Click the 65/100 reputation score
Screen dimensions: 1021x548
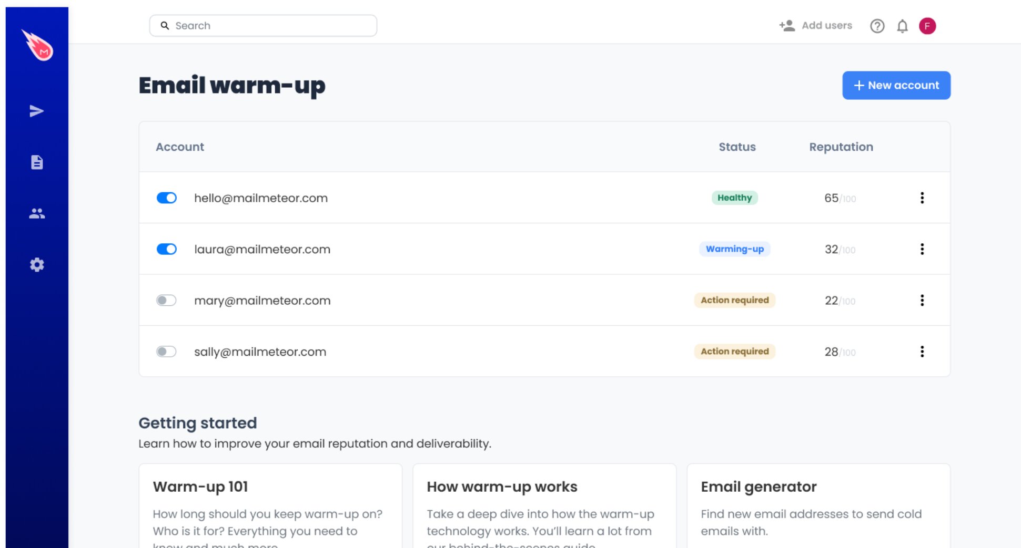tap(840, 198)
